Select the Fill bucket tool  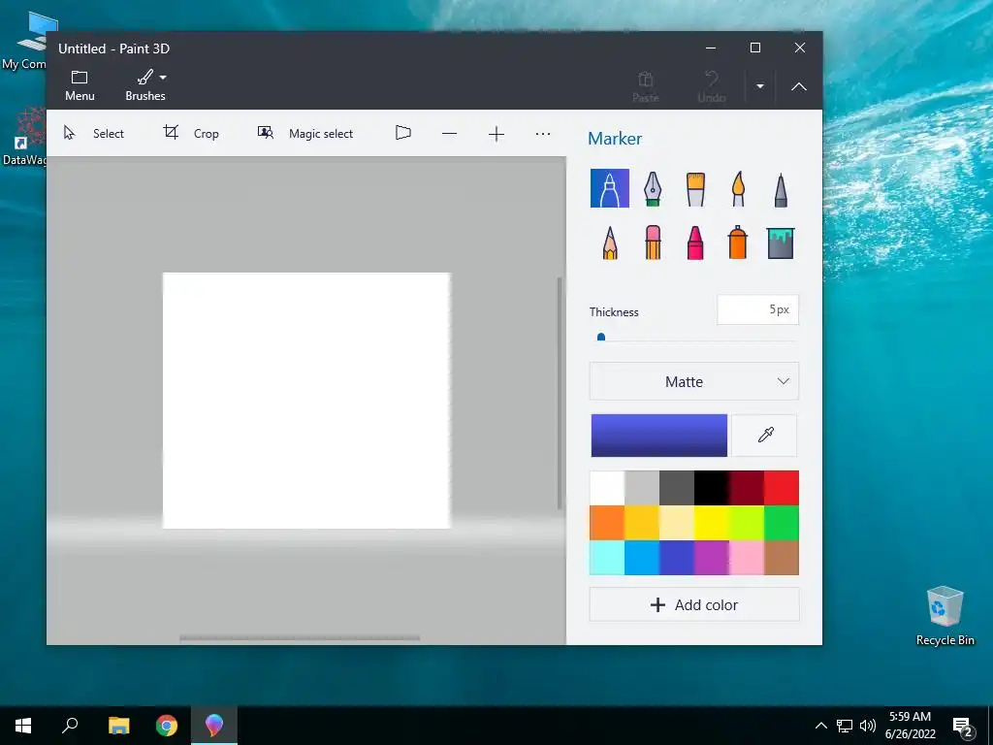coord(781,243)
